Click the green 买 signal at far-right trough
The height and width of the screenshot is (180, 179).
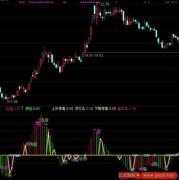pos(166,168)
